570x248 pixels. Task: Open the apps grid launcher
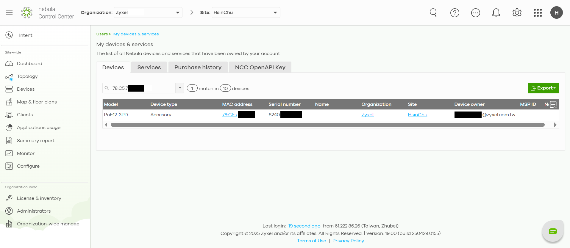(538, 13)
